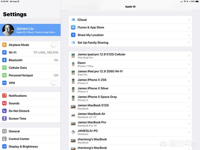This screenshot has height=150, width=200.
Task: Open Set Up Family Sharing chevron
Action: point(189,42)
